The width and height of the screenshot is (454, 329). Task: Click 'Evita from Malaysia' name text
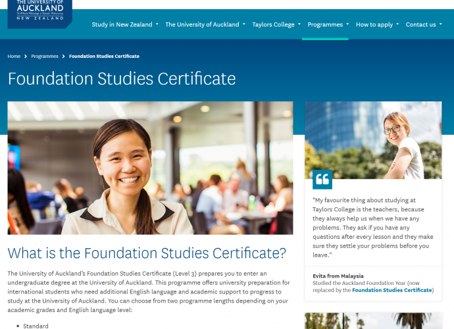[x=338, y=276]
